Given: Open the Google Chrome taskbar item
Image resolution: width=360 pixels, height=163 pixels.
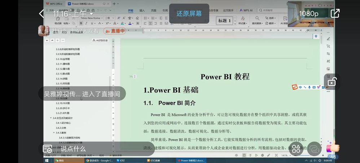Looking at the screenshot, I should (100, 160).
